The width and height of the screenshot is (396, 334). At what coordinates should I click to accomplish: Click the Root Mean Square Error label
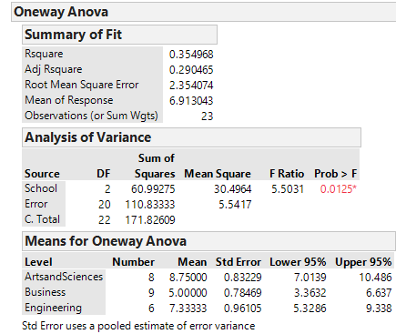pyautogui.click(x=82, y=85)
